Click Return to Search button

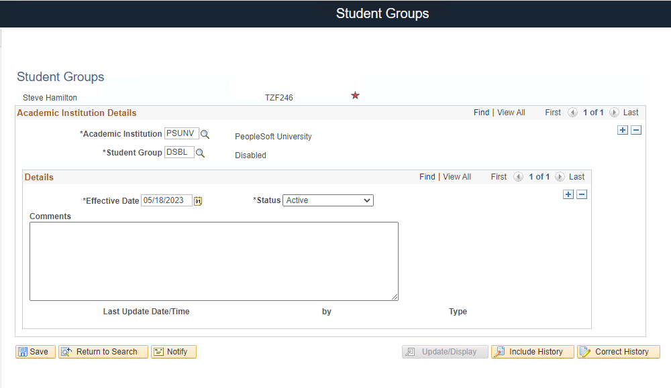point(103,352)
